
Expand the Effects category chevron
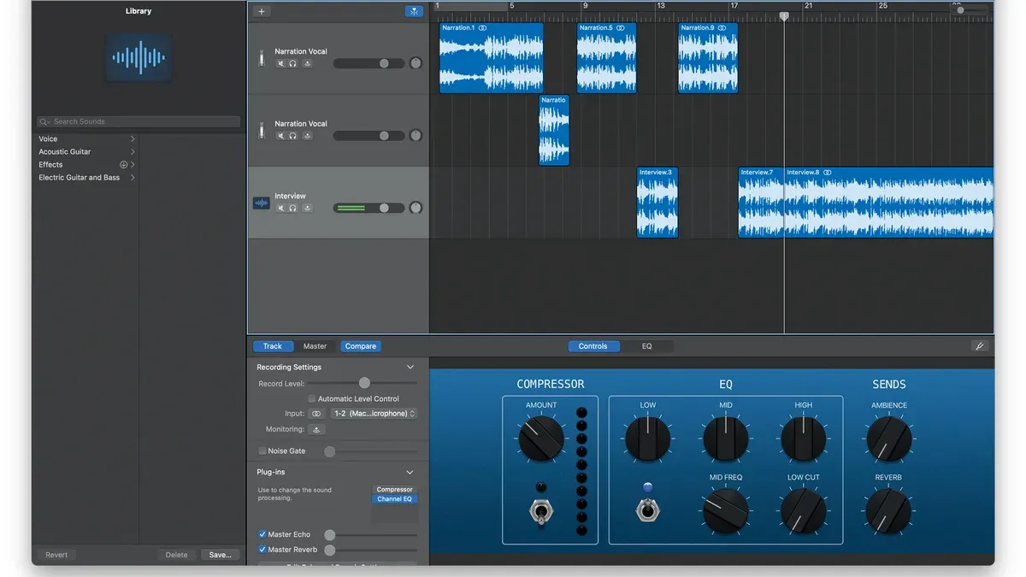(x=133, y=165)
